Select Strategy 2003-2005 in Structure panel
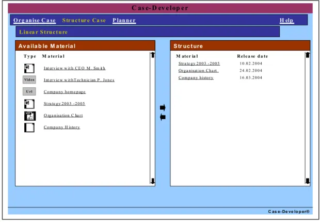The image size is (320, 222). tap(199, 64)
